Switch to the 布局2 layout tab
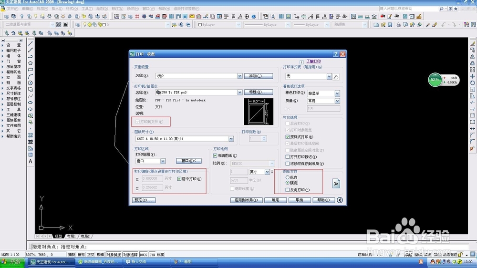The width and height of the screenshot is (477, 268). pyautogui.click(x=85, y=237)
